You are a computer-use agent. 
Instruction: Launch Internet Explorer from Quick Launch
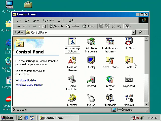(x=26, y=118)
